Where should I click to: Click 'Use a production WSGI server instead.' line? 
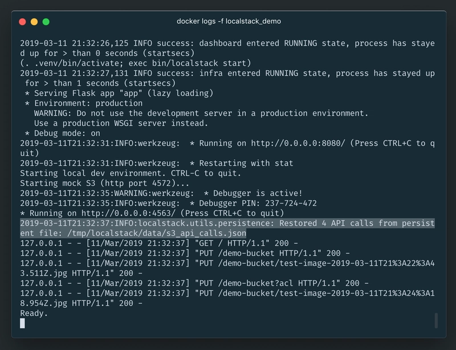pyautogui.click(x=121, y=123)
